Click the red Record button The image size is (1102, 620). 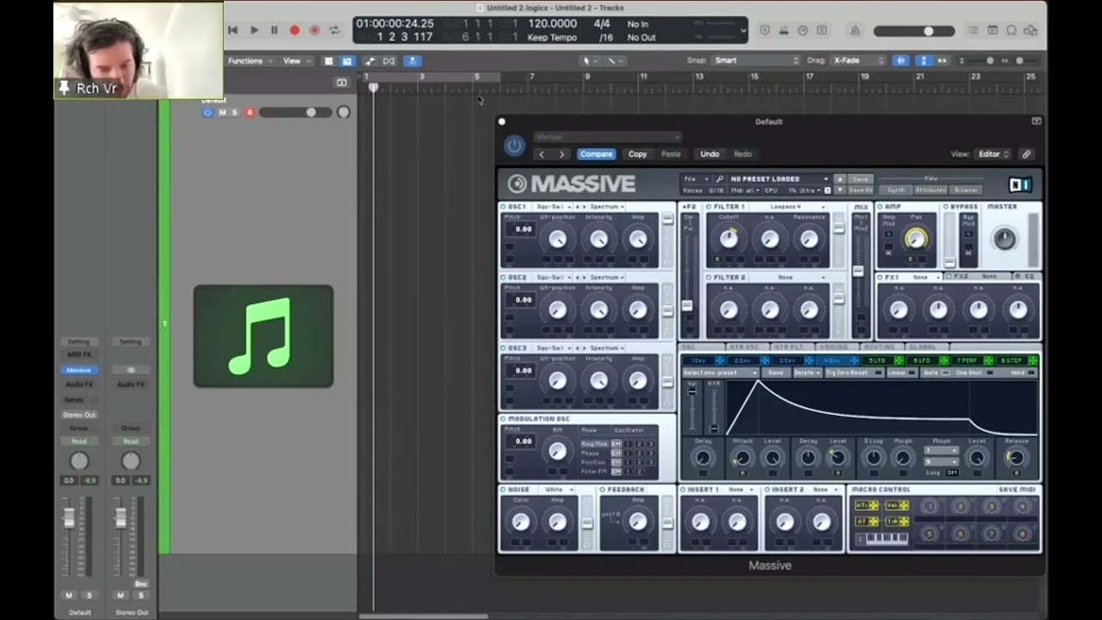pyautogui.click(x=294, y=30)
